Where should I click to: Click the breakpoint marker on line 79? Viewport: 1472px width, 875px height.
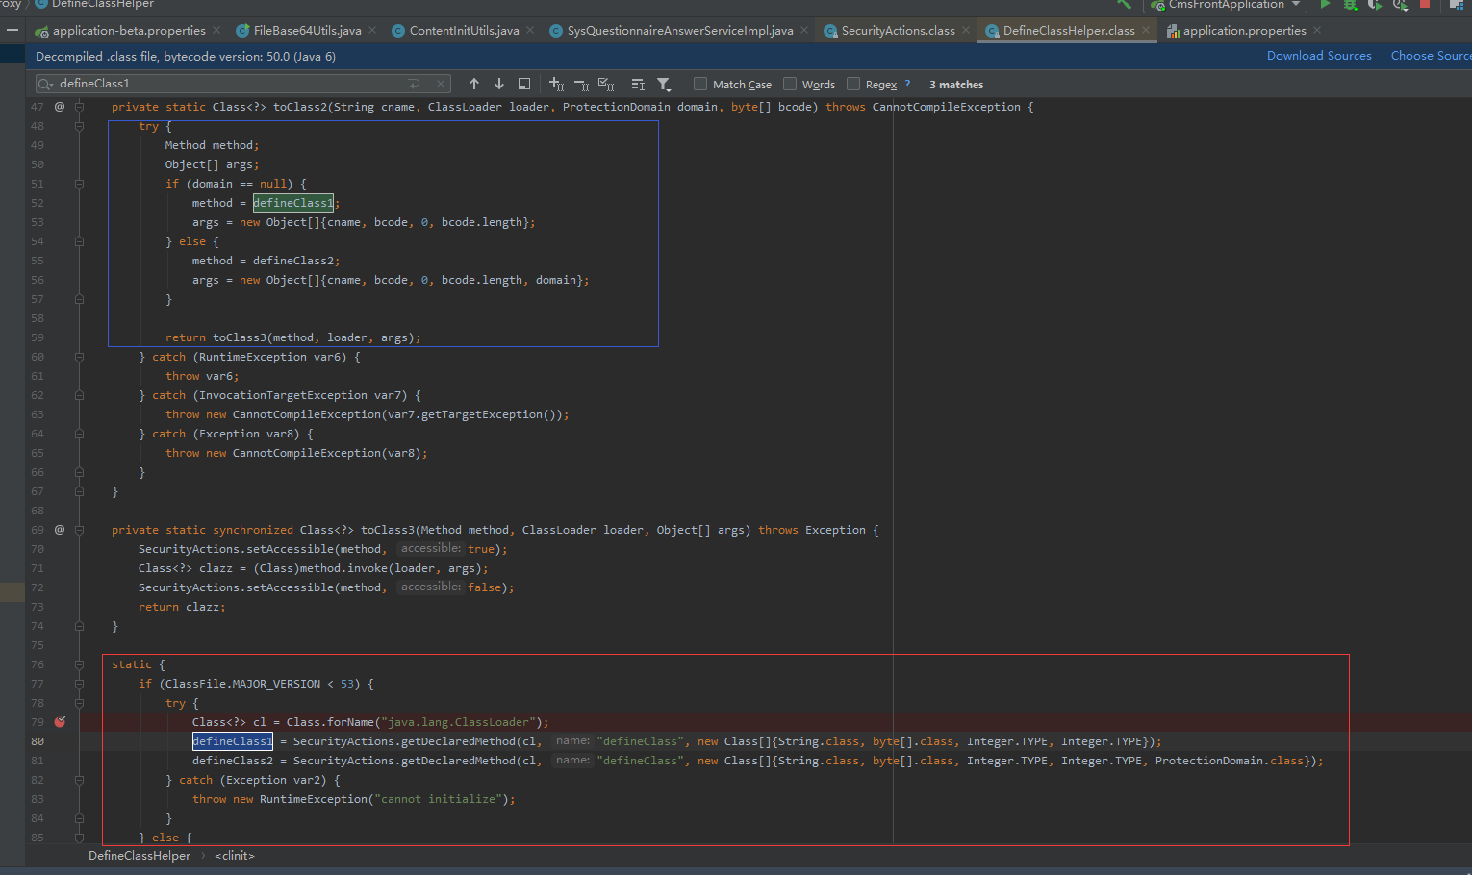[60, 722]
